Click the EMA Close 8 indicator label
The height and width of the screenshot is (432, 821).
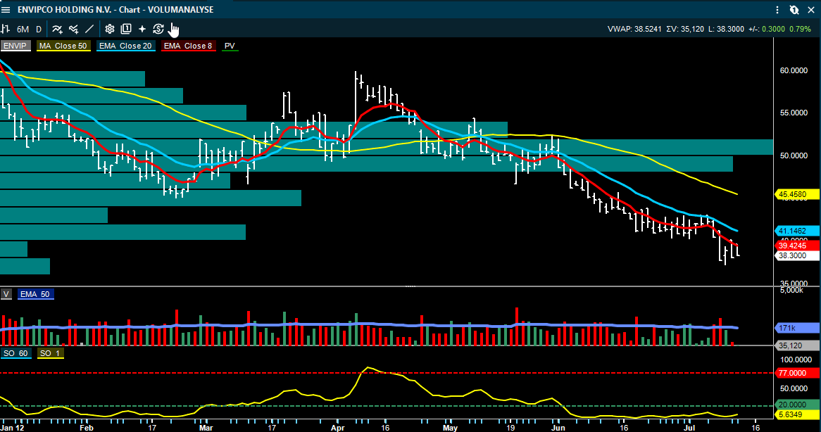[x=189, y=46]
